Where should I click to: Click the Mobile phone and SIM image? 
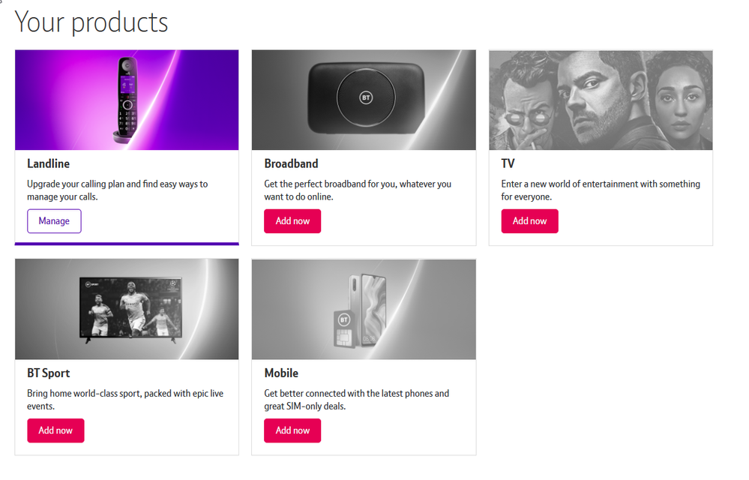click(364, 309)
